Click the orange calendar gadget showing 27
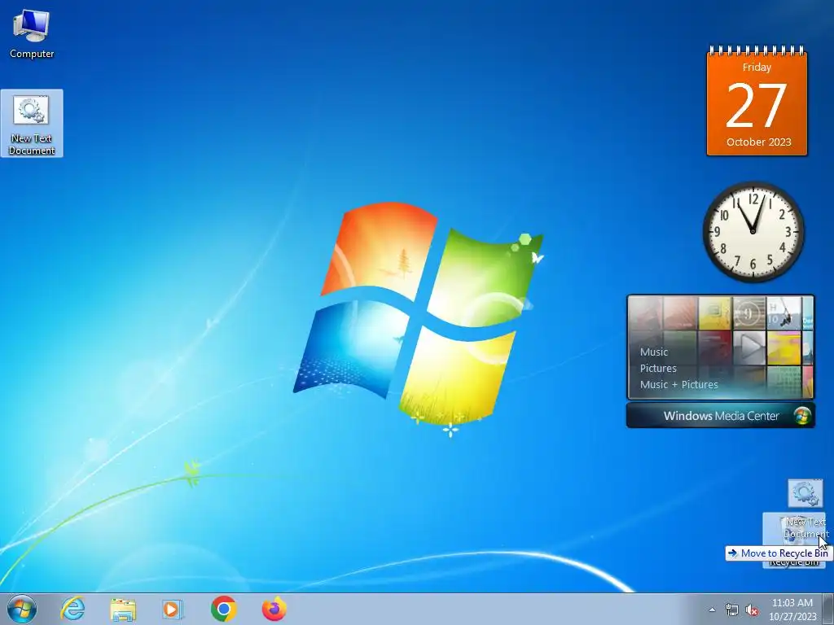 pyautogui.click(x=757, y=101)
